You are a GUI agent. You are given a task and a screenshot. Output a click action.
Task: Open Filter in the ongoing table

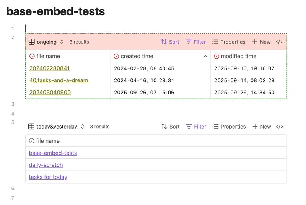pos(195,42)
